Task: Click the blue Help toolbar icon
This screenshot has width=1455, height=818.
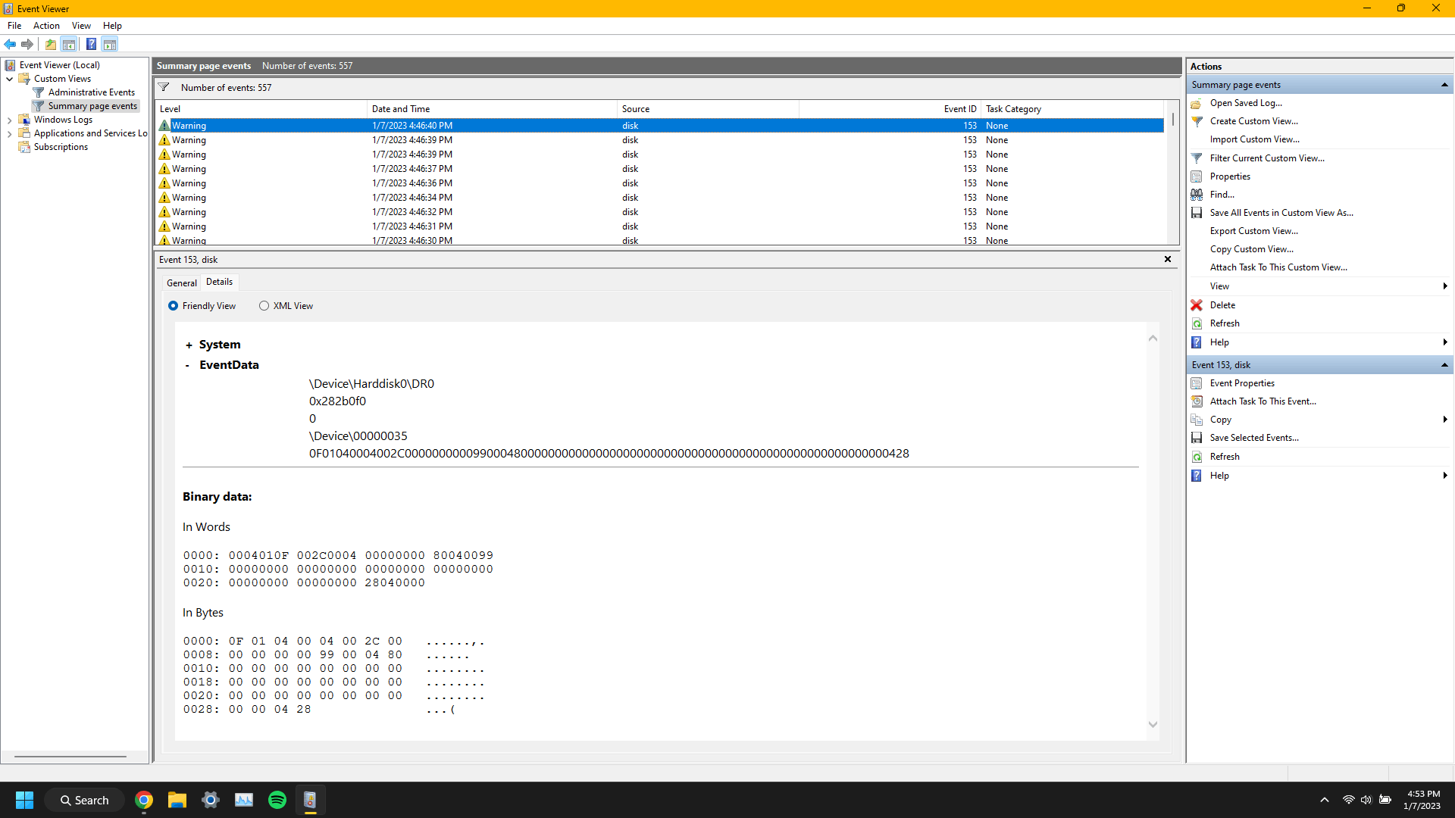Action: 91,44
